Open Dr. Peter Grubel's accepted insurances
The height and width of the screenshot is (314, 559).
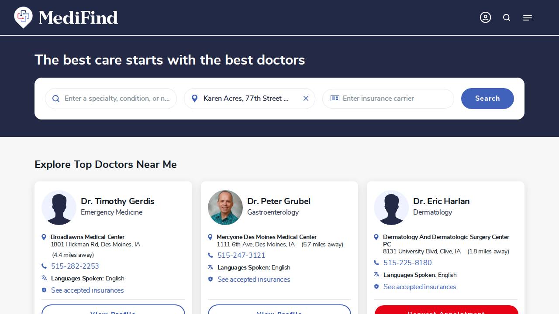tap(254, 279)
